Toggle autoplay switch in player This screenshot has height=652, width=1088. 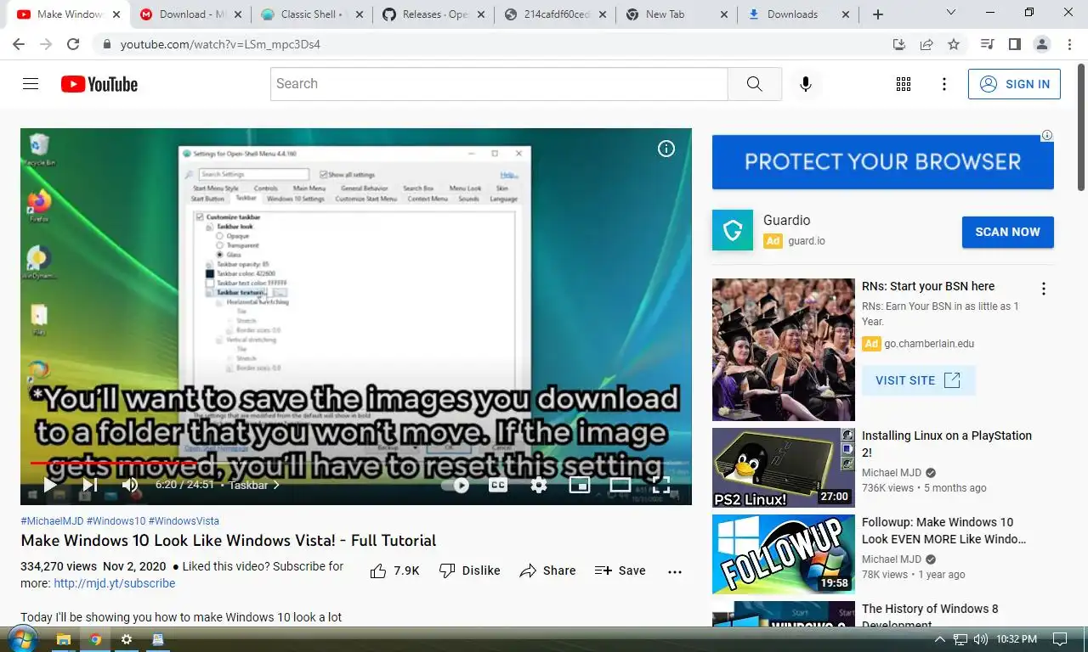(456, 485)
